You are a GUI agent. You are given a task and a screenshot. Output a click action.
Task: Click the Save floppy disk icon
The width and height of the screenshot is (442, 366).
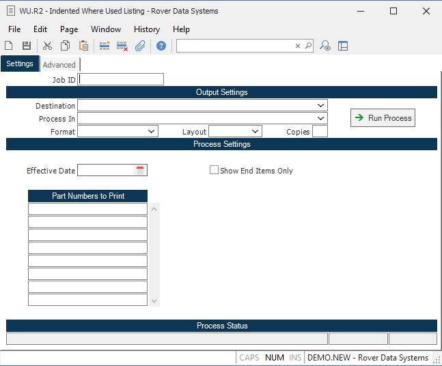(x=27, y=46)
